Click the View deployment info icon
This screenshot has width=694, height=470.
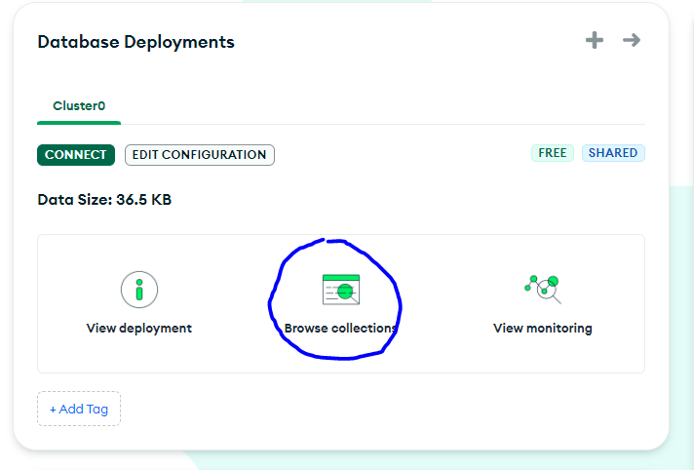click(139, 290)
